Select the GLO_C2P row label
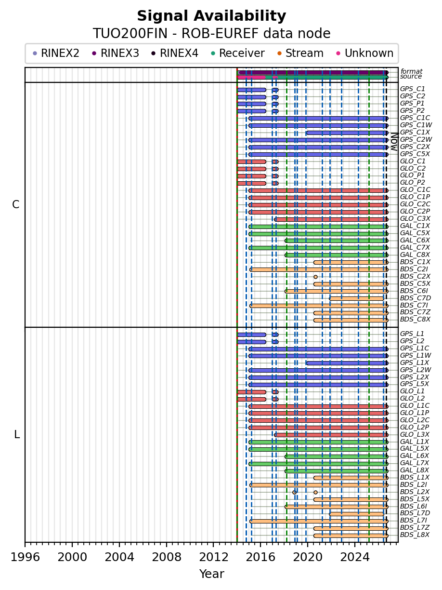 415,212
